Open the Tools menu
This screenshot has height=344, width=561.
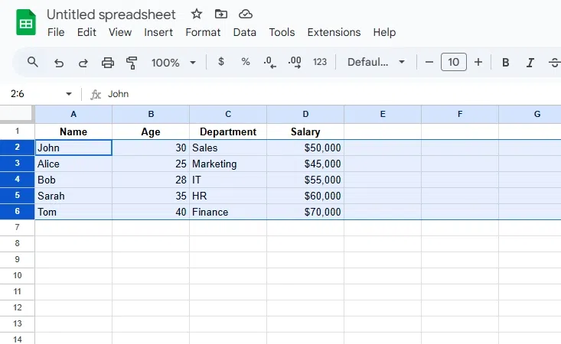[282, 32]
